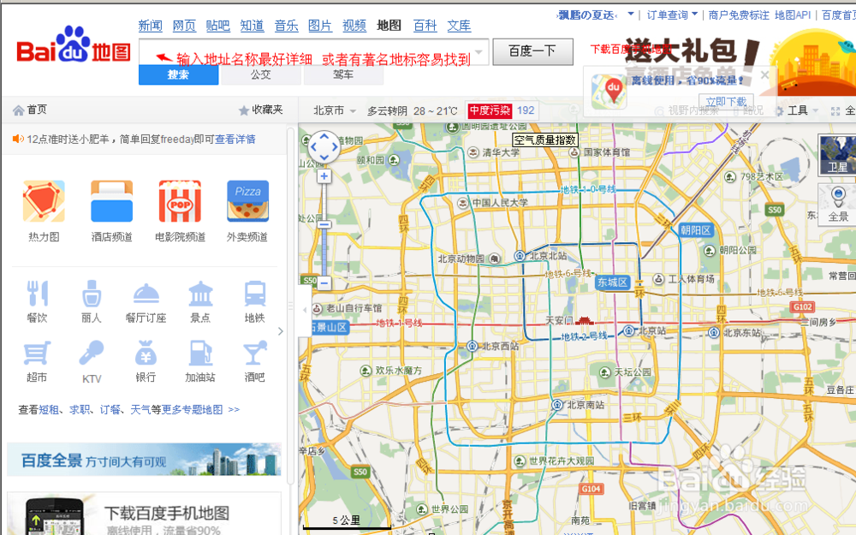This screenshot has height=535, width=856.
Task: Open the 酒店频道 hotel channel icon
Action: tap(111, 201)
